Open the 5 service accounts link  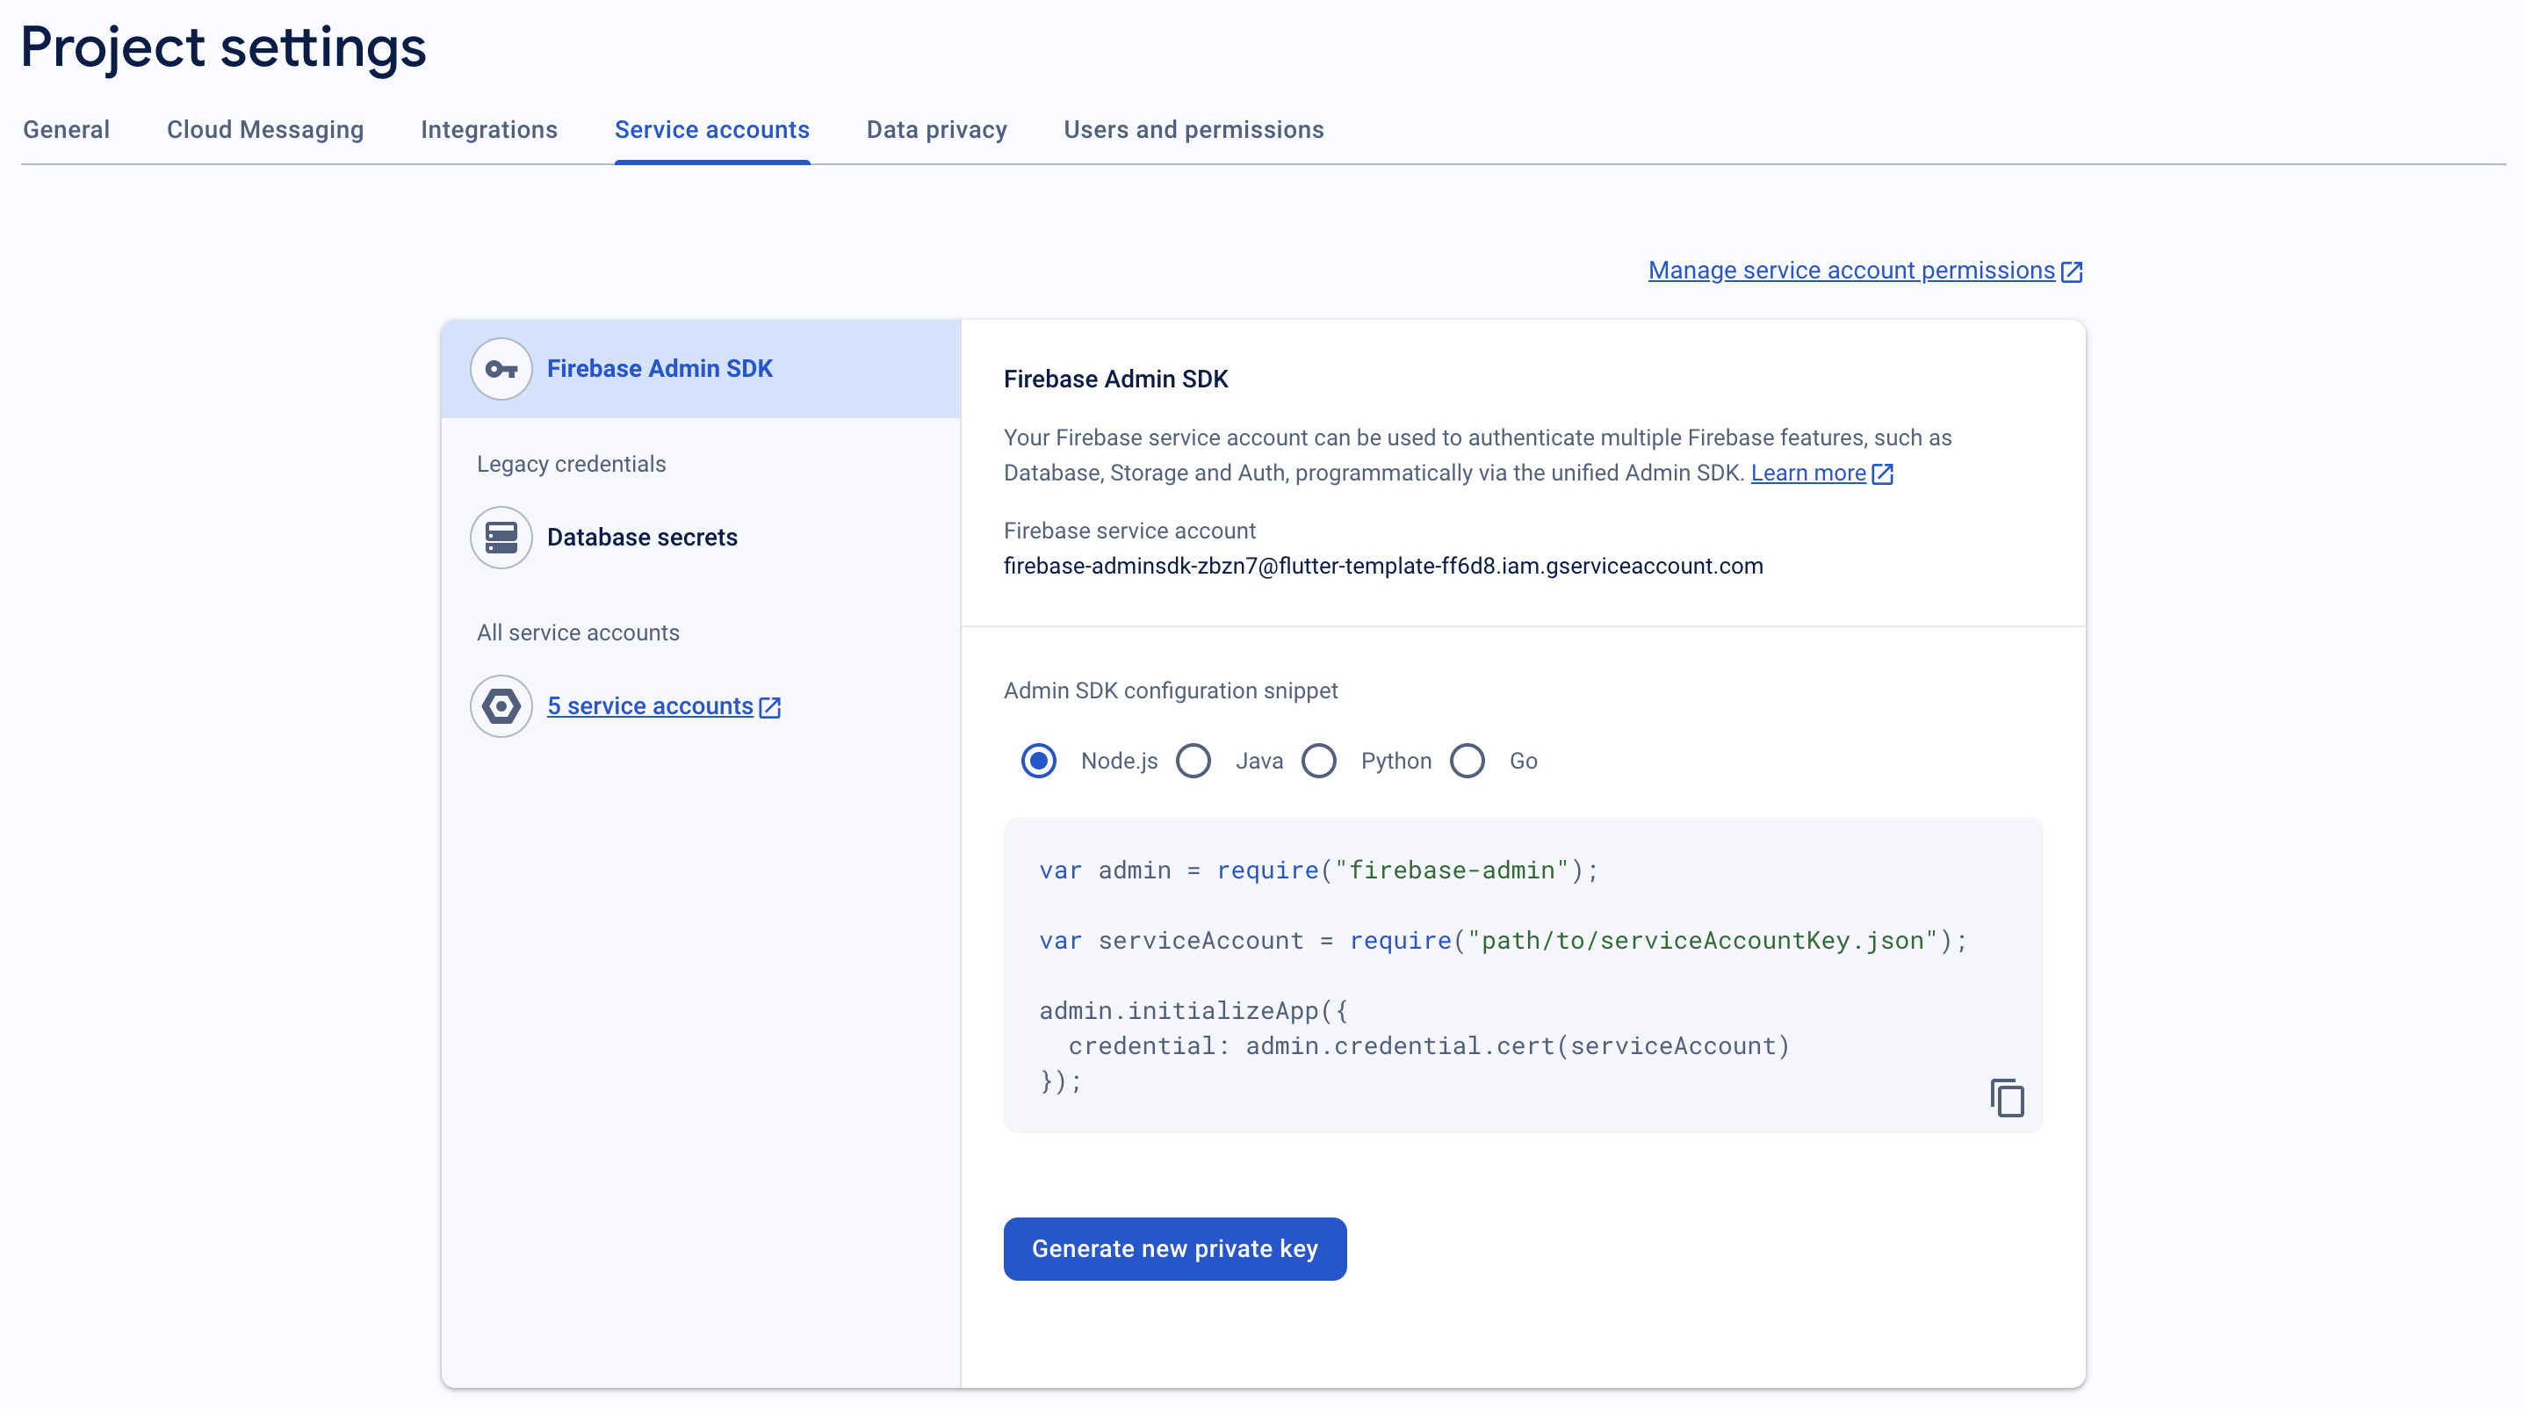[650, 706]
